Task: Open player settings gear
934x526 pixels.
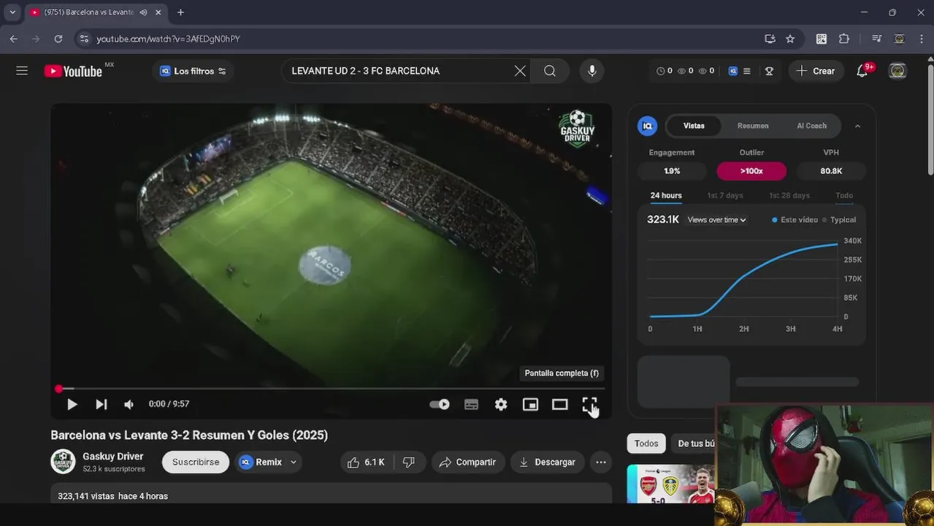Action: pos(501,404)
